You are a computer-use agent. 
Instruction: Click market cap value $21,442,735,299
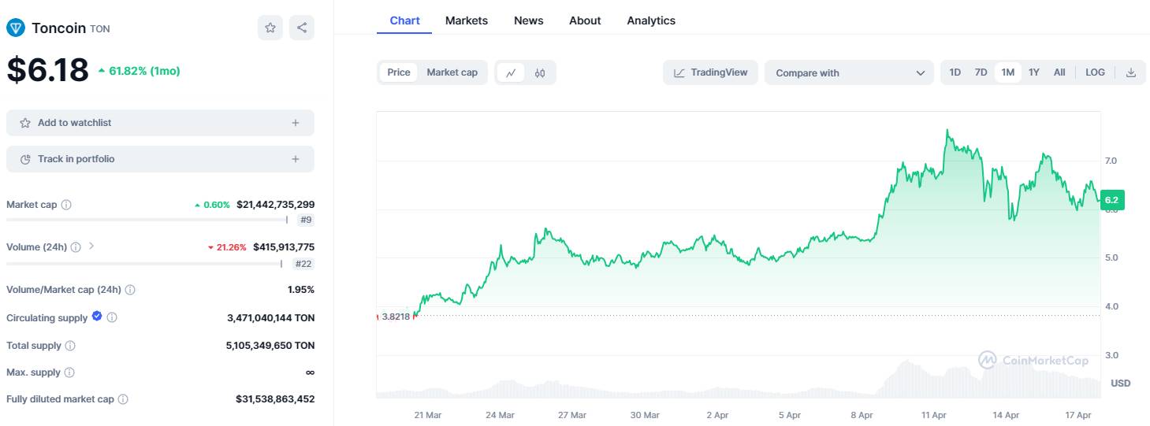click(x=275, y=205)
